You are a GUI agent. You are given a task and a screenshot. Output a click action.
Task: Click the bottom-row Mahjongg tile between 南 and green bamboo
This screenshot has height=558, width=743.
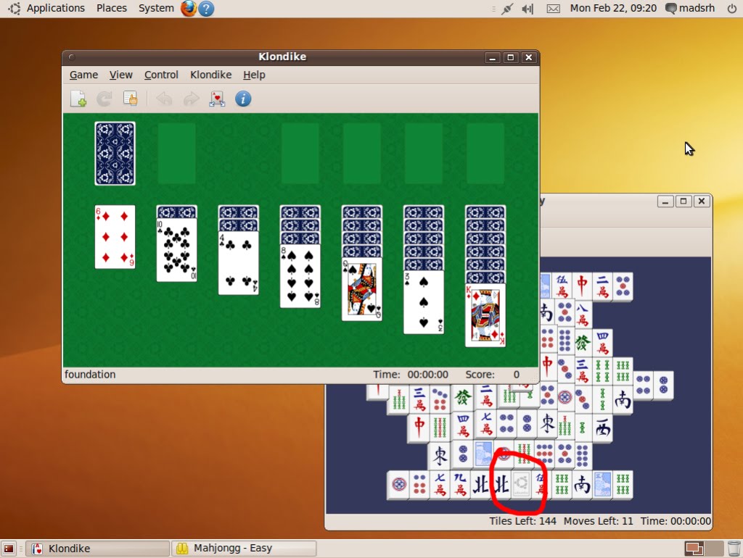602,485
